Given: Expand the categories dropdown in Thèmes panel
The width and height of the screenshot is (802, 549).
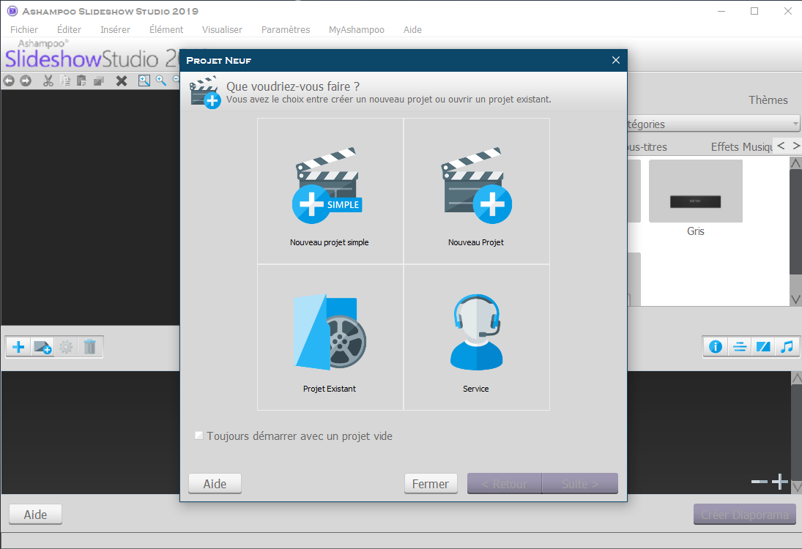Looking at the screenshot, I should [795, 124].
